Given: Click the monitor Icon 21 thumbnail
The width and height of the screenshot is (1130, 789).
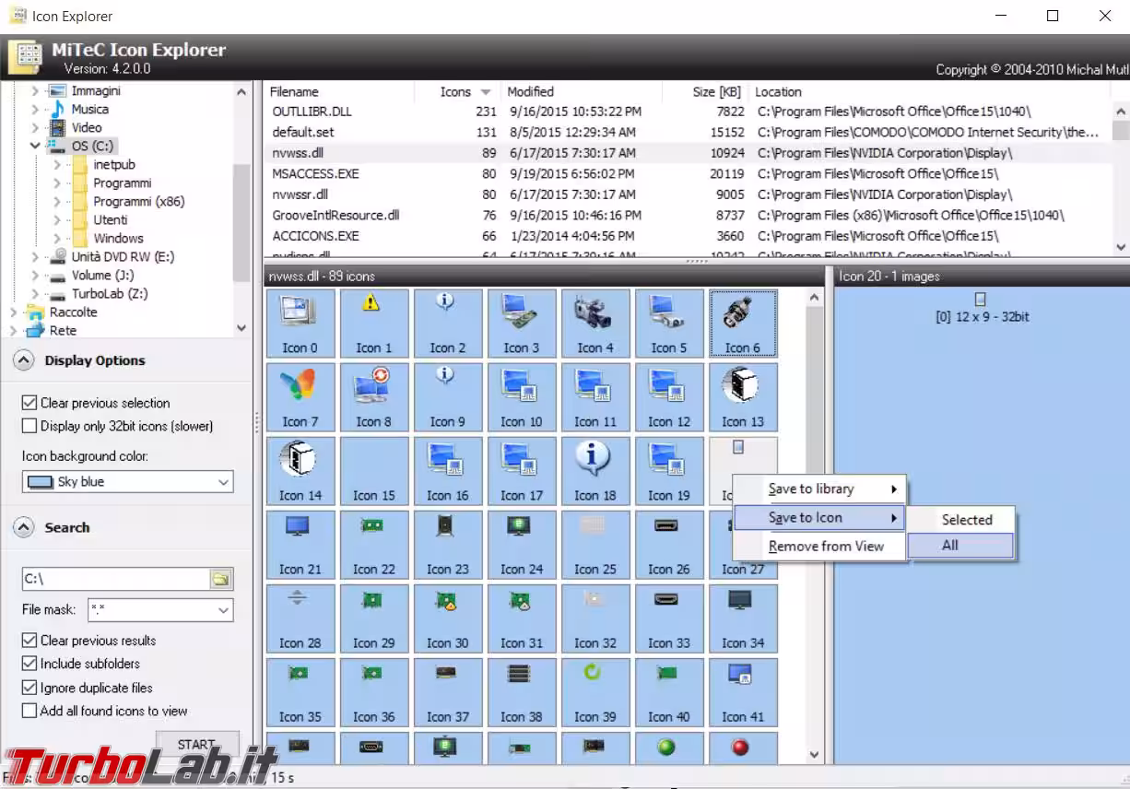Looking at the screenshot, I should pos(300,544).
